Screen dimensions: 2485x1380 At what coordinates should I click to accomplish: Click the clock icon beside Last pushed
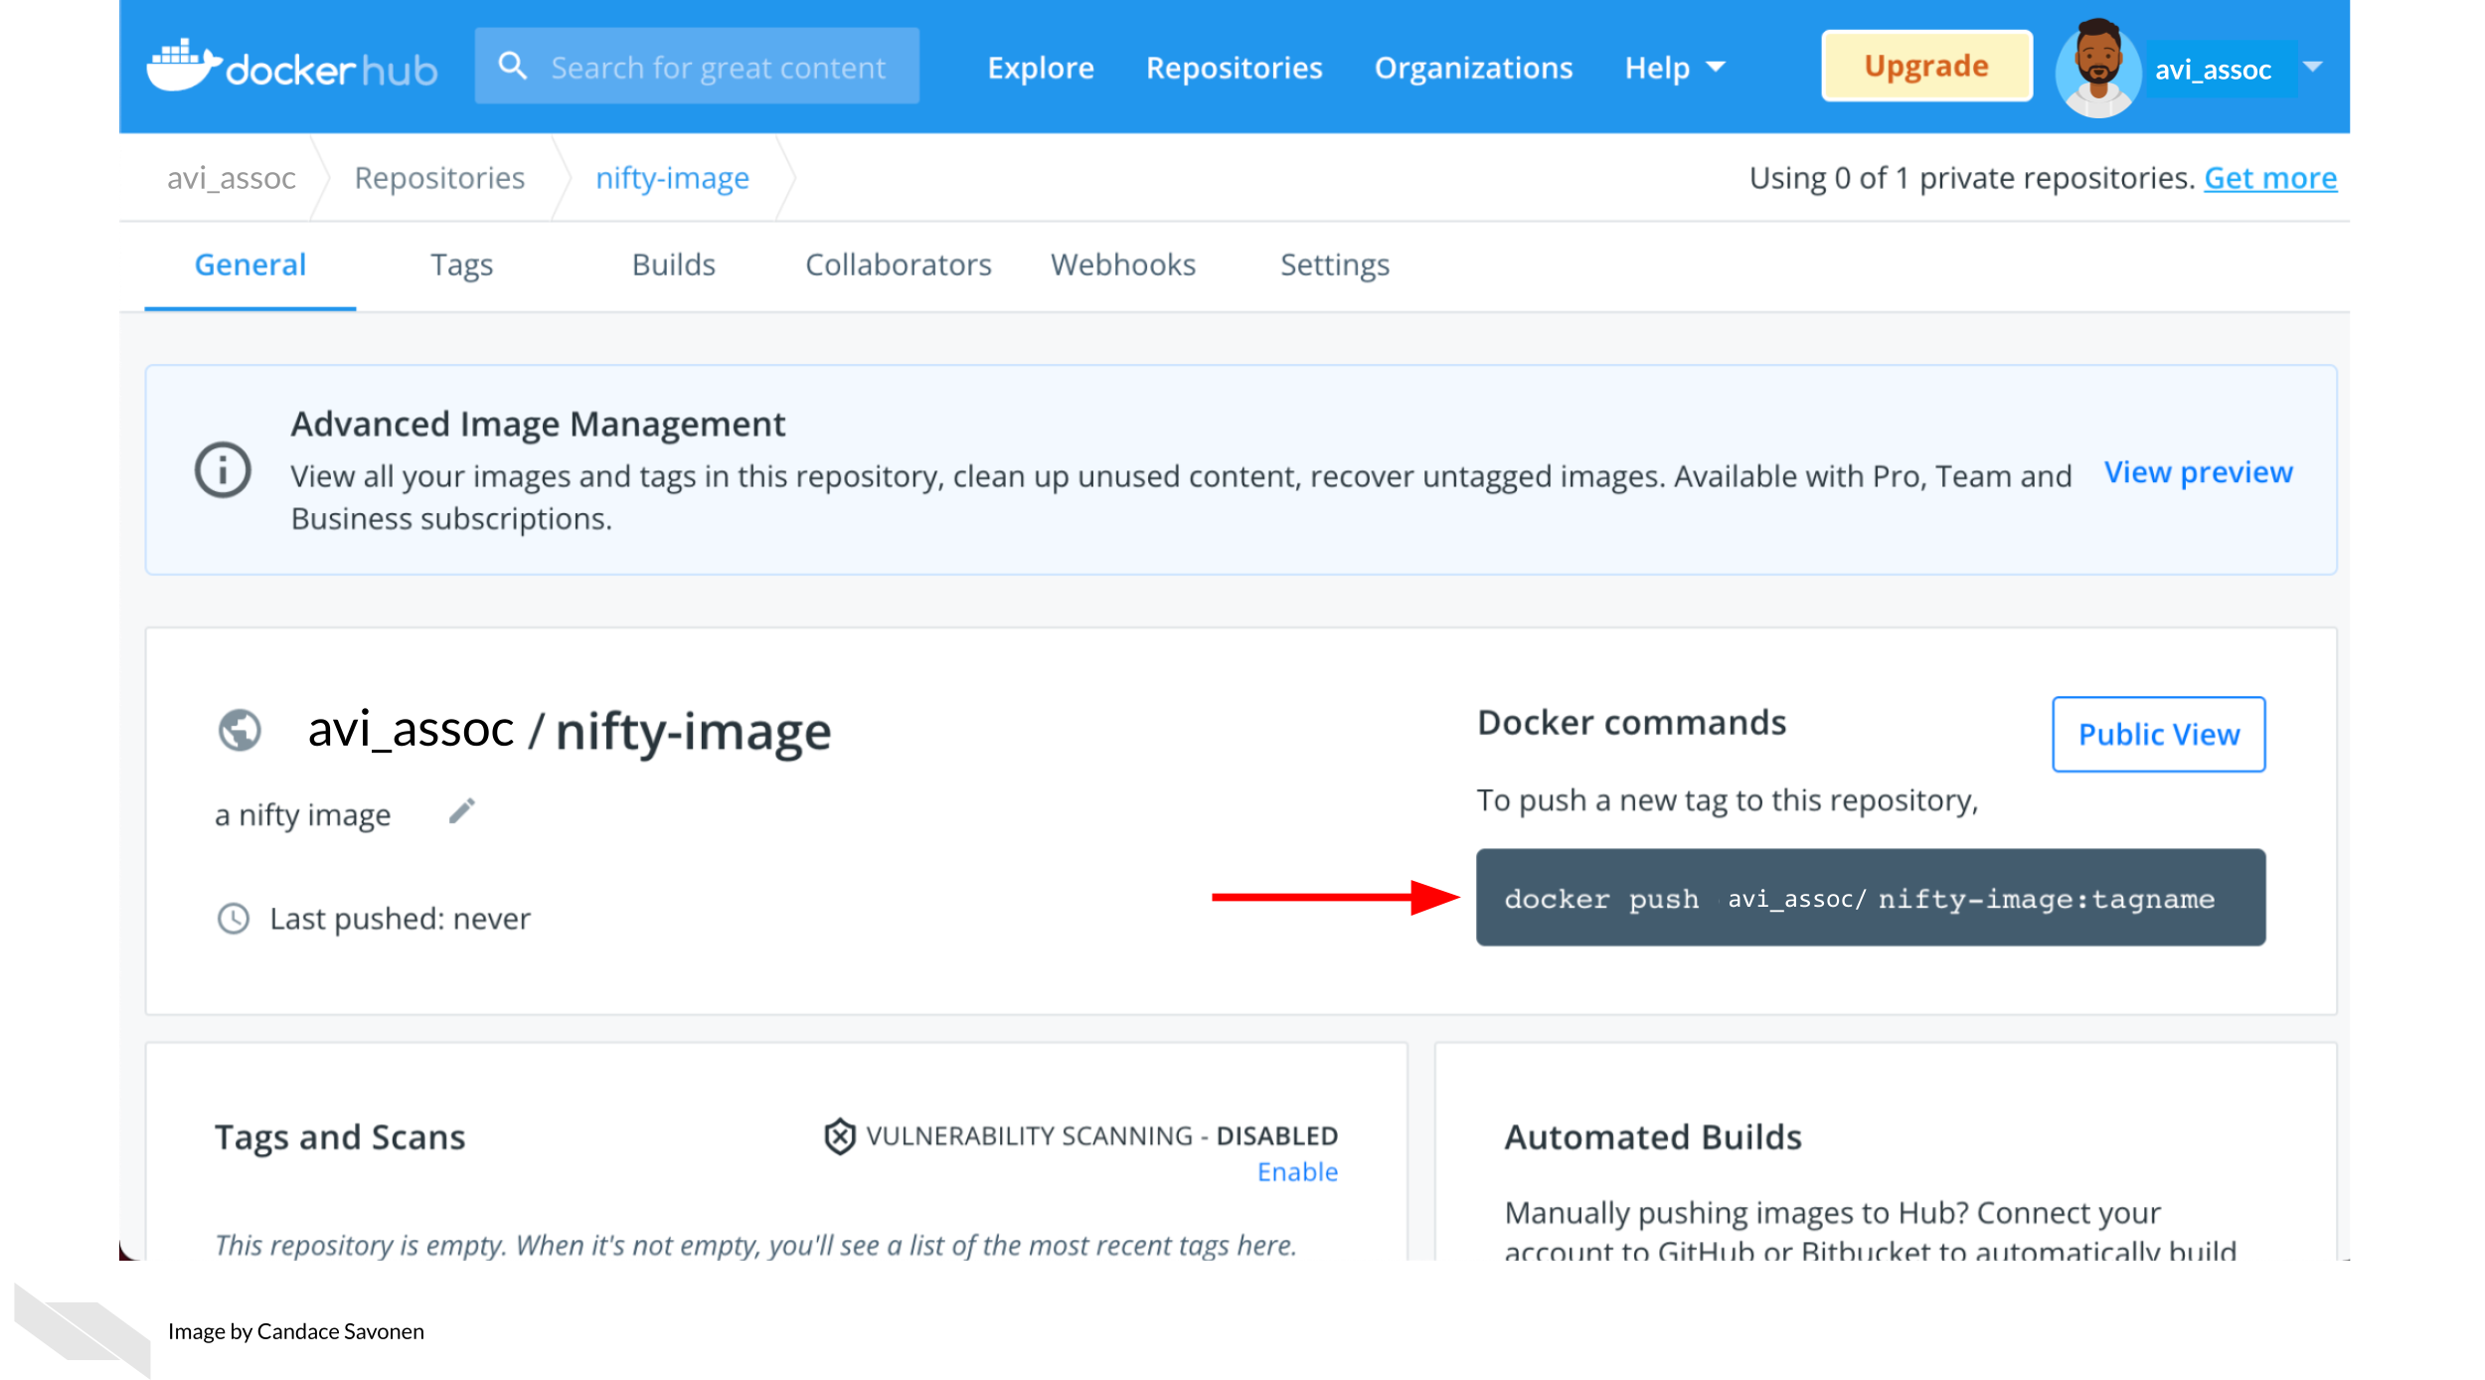click(x=234, y=919)
